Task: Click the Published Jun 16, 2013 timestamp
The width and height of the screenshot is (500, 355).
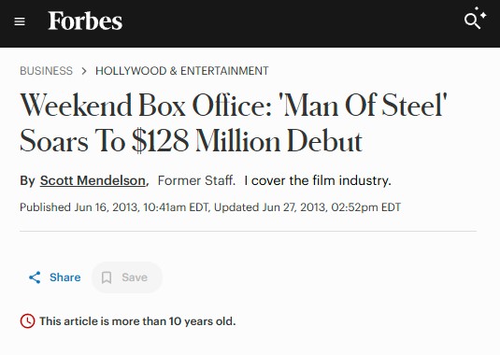Action: tap(114, 207)
